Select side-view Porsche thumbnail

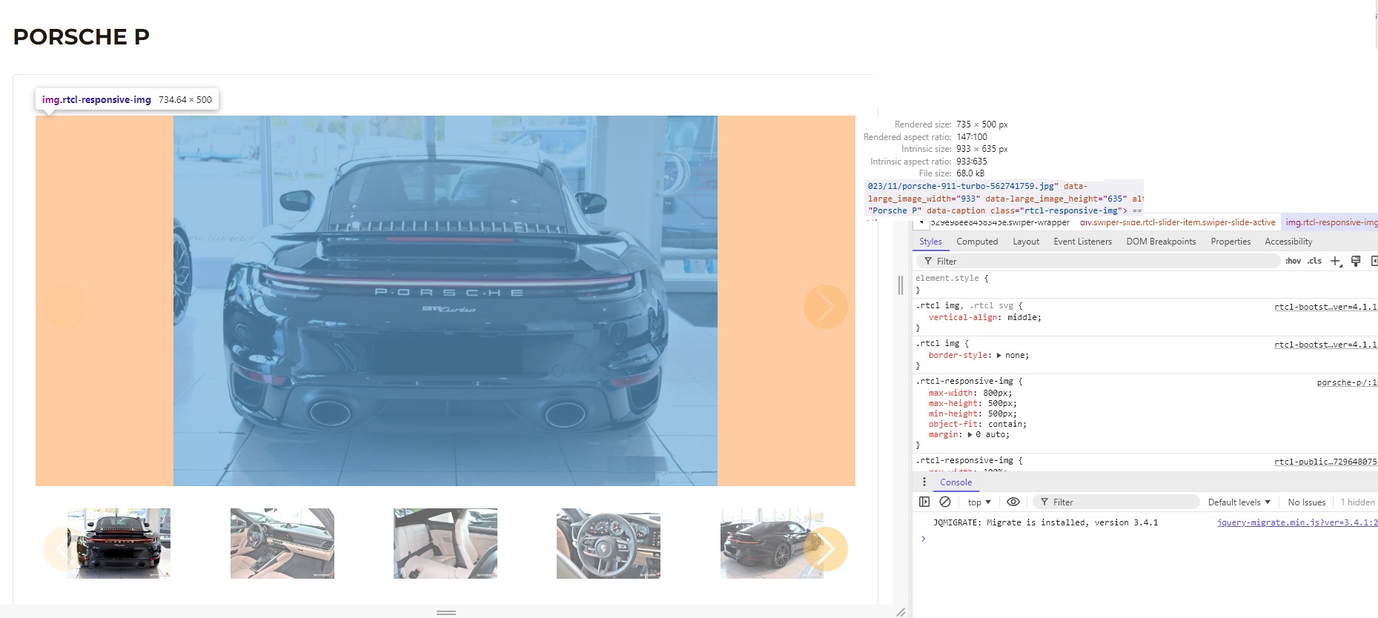coord(772,543)
